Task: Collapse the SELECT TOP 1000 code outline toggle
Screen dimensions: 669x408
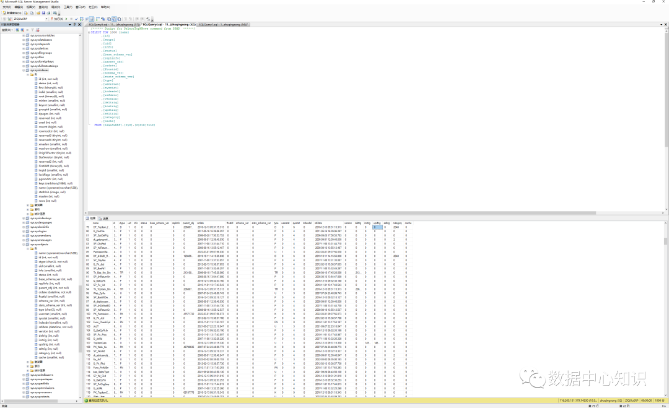Action: [89, 32]
